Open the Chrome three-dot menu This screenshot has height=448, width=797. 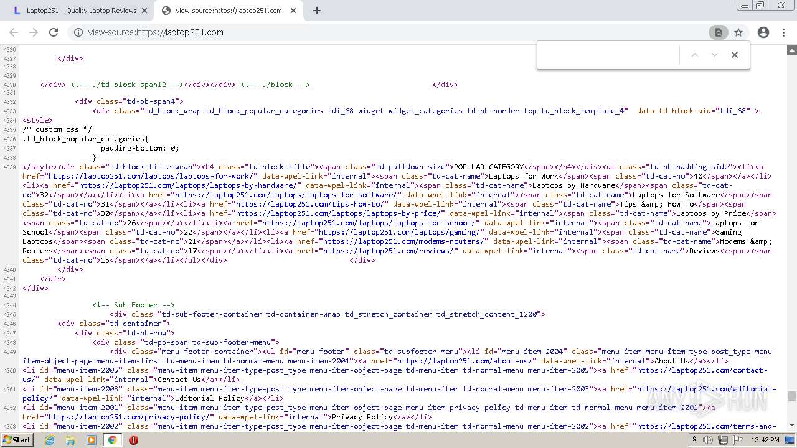(x=783, y=32)
